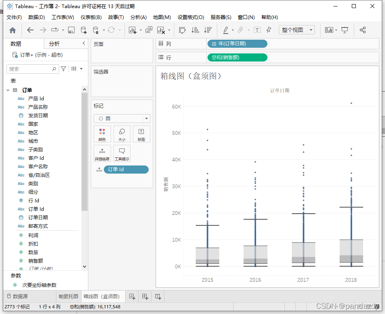
Task: Select 利润 measure field
Action: pyautogui.click(x=33, y=235)
